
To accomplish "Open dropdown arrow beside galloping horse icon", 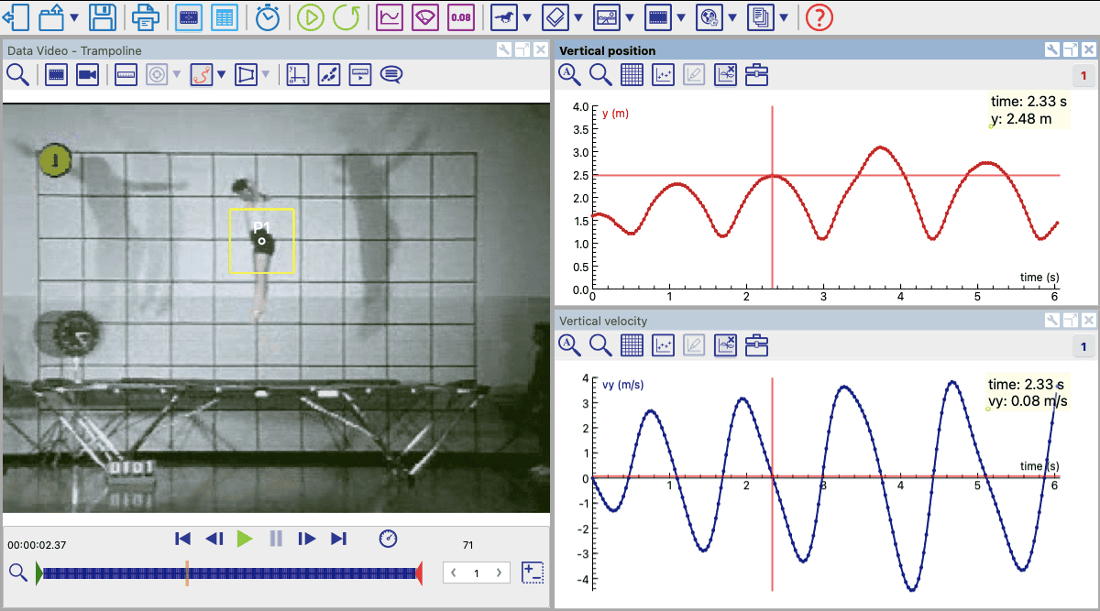I will [x=527, y=17].
